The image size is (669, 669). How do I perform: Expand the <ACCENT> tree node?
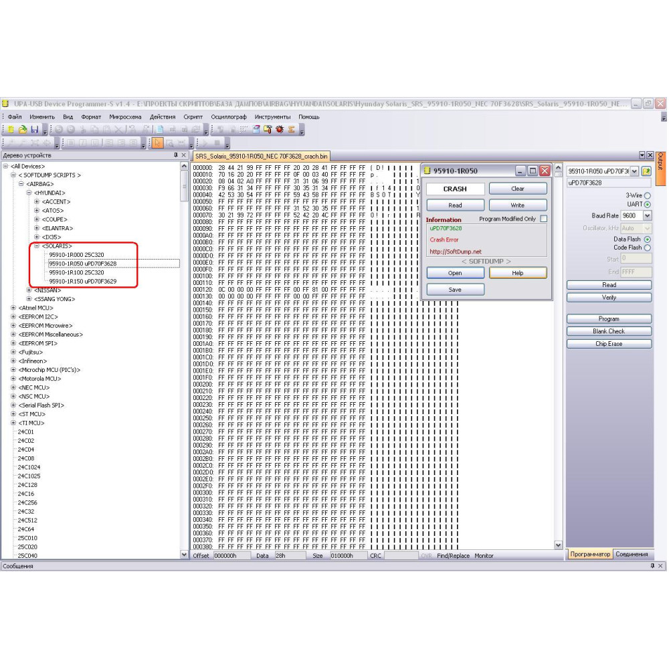click(37, 201)
